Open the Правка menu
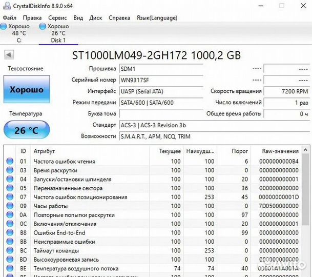Viewport: 312px width, 277px height. coord(32,18)
